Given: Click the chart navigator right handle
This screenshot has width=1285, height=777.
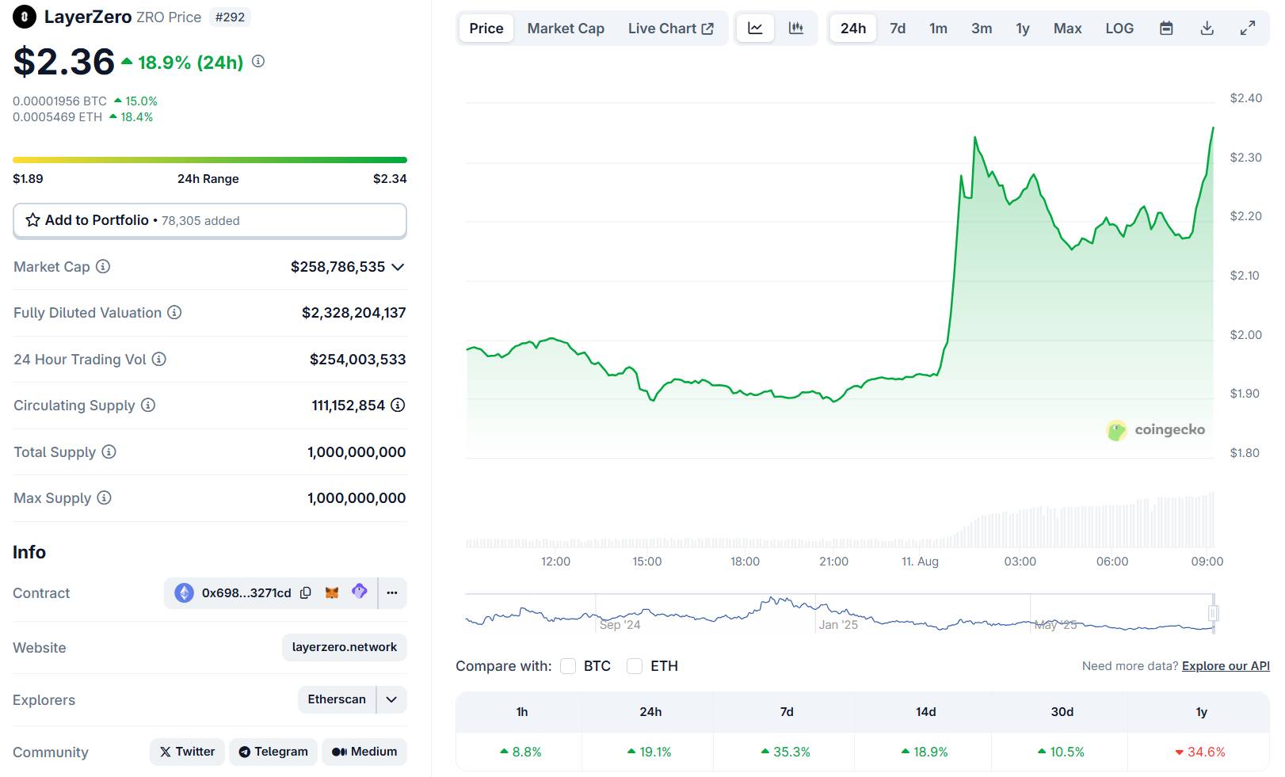Looking at the screenshot, I should coord(1213,613).
